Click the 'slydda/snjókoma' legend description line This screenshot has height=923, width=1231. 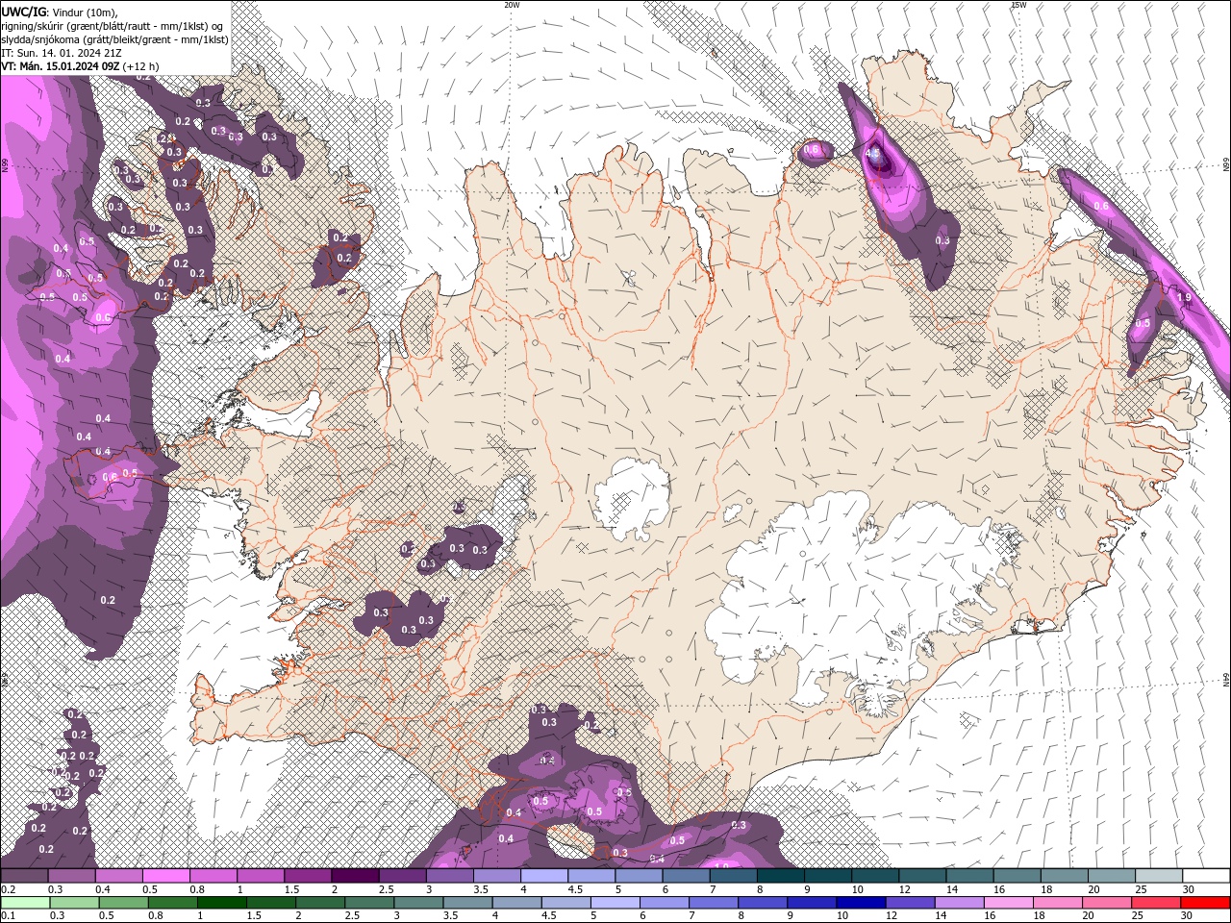tap(114, 39)
